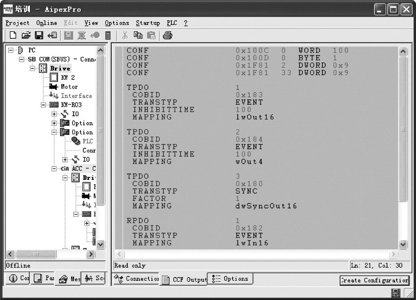The height and width of the screenshot is (300, 416).
Task: Select the KW 2 node in the tree
Action: pos(68,77)
